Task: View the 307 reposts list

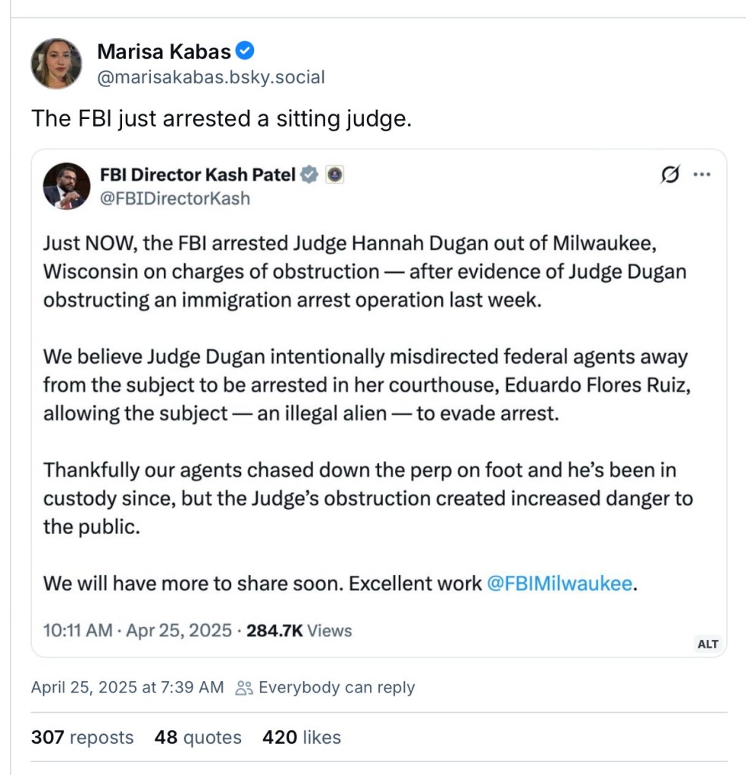Action: (x=82, y=737)
